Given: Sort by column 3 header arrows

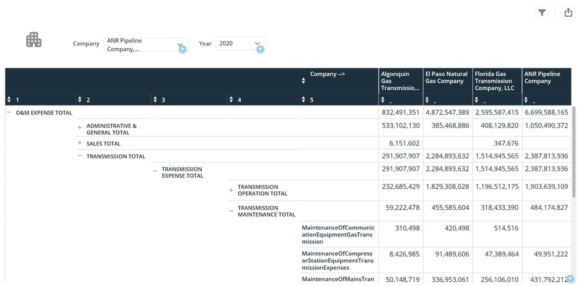Looking at the screenshot, I should pyautogui.click(x=155, y=100).
